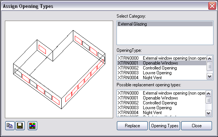This screenshot has height=137, width=218.
Task: Open the Opening Types button
Action: (x=165, y=126)
